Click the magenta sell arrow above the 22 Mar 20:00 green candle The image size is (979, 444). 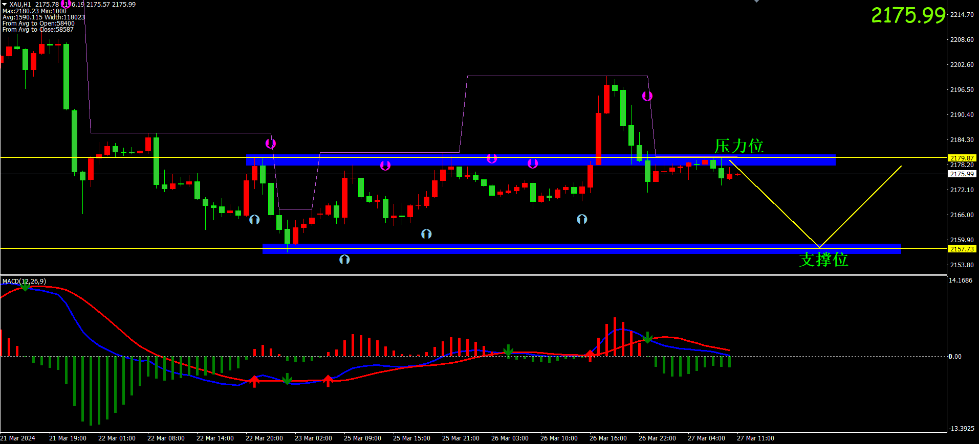click(271, 144)
